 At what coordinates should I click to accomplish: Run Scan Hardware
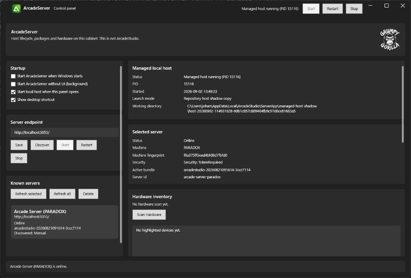pos(149,214)
